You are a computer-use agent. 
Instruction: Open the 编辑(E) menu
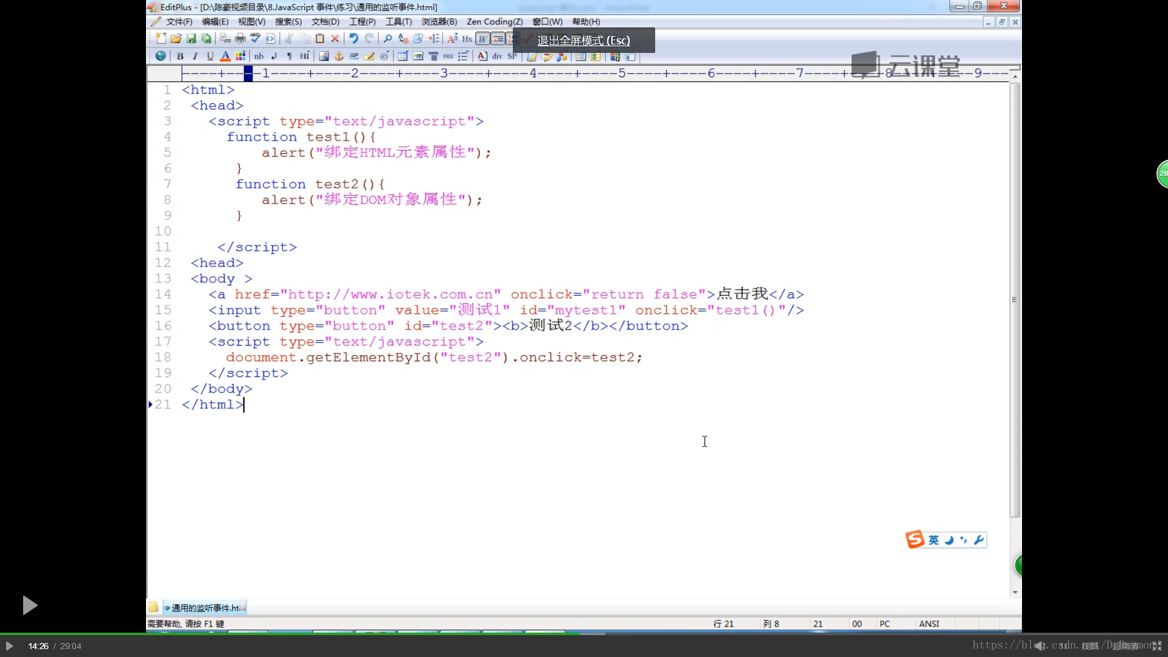pyautogui.click(x=215, y=22)
